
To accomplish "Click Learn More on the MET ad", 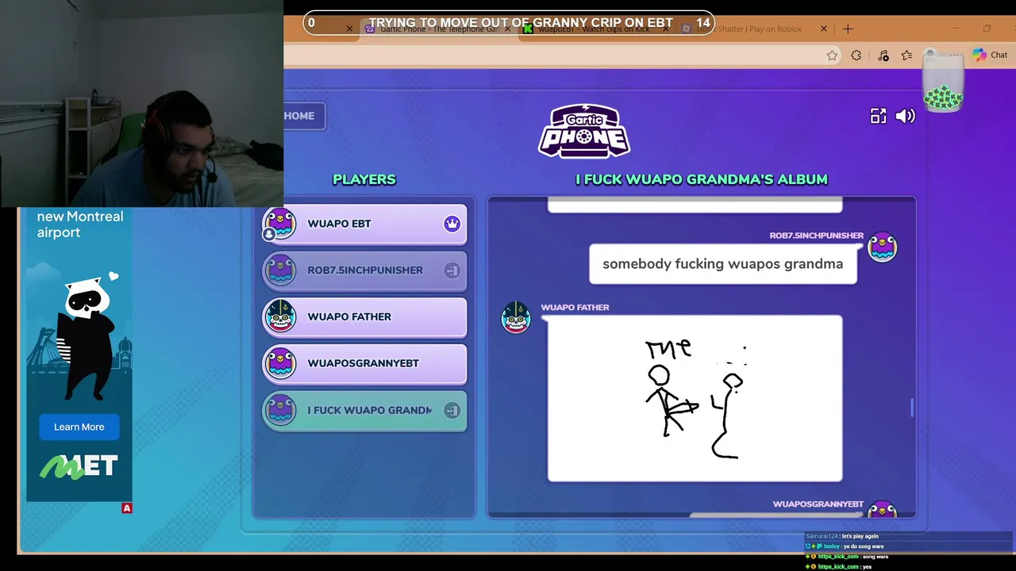I will tap(79, 427).
